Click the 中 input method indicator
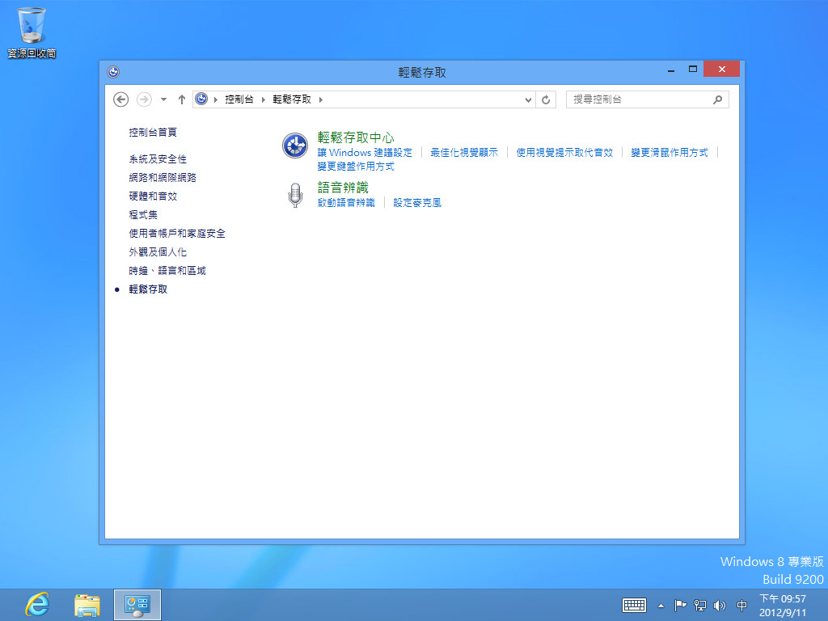The image size is (828, 621). 741,605
